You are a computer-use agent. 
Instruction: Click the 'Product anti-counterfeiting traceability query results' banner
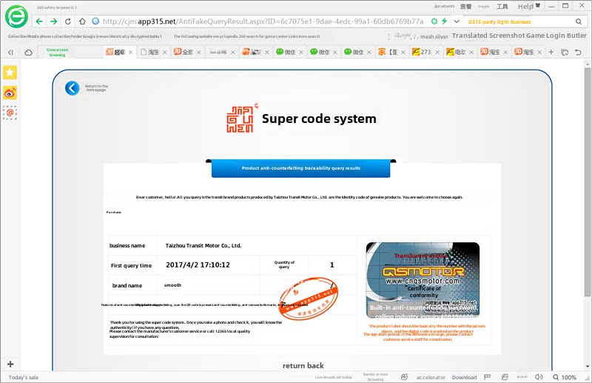click(301, 168)
